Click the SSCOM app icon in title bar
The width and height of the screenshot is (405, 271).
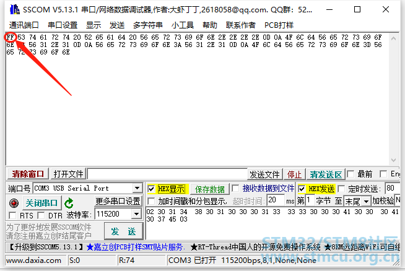point(12,9)
